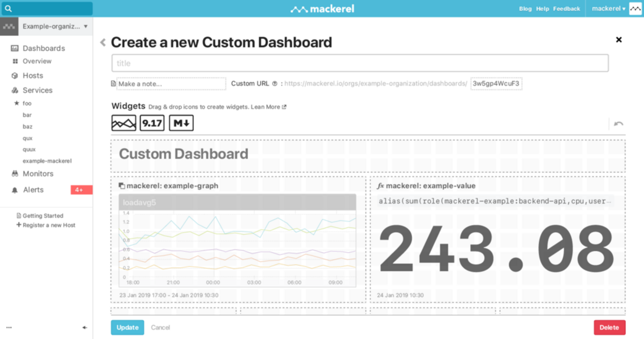Screen dimensions: 644x339
Task: Click the star next to foo service
Action: [16, 103]
